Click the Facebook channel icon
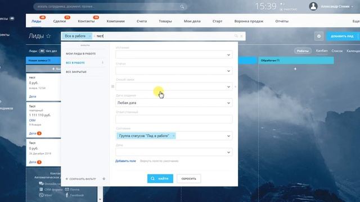The image size is (360, 202). [67, 195]
